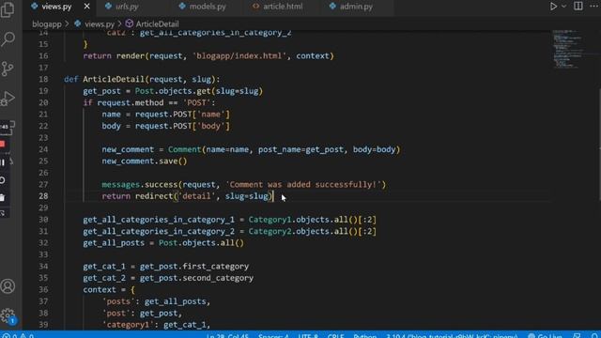Click 'Category1' on line 30
Image resolution: width=601 pixels, height=338 pixels.
(x=270, y=220)
